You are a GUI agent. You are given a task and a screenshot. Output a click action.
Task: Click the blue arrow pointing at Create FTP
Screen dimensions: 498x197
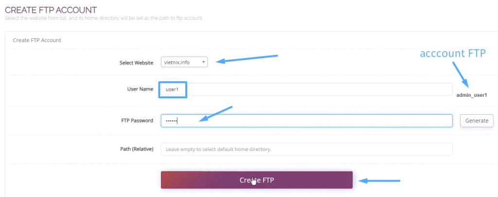(x=379, y=181)
